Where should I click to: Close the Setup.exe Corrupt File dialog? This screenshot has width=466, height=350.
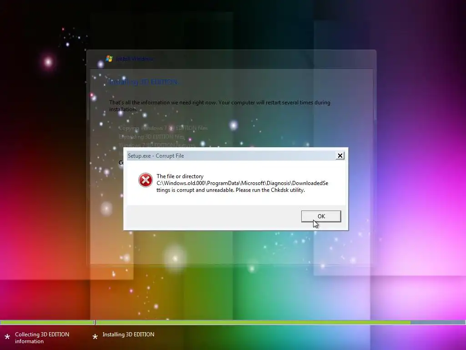click(340, 156)
